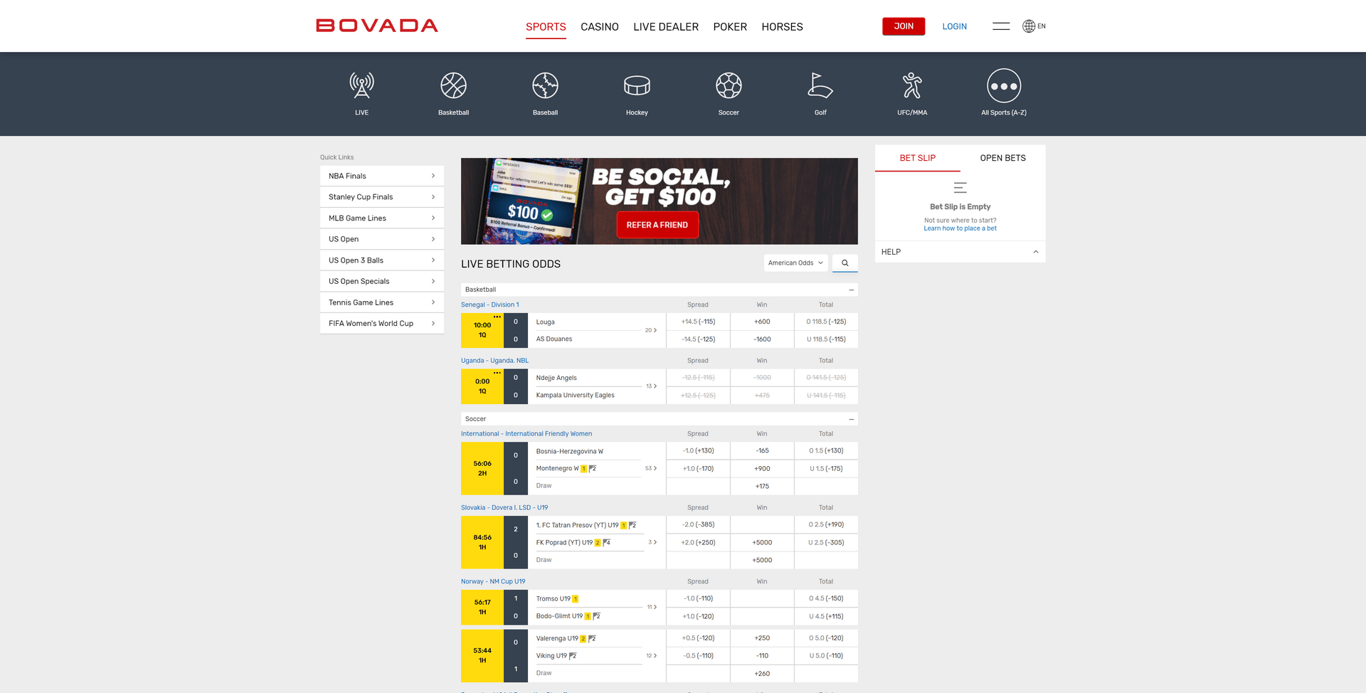This screenshot has height=693, width=1366.
Task: Click the globe language icon
Action: click(1029, 26)
